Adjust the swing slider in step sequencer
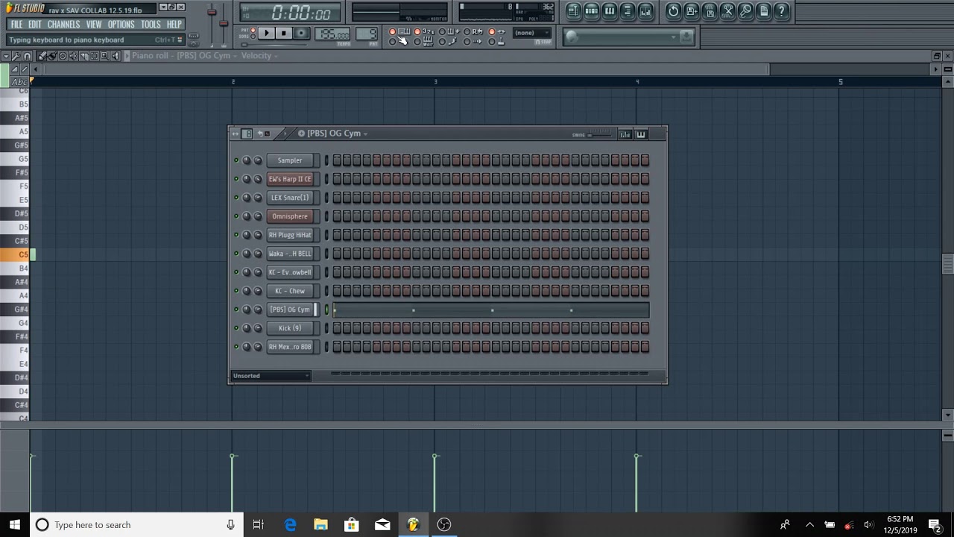Image resolution: width=954 pixels, height=537 pixels. pyautogui.click(x=598, y=135)
